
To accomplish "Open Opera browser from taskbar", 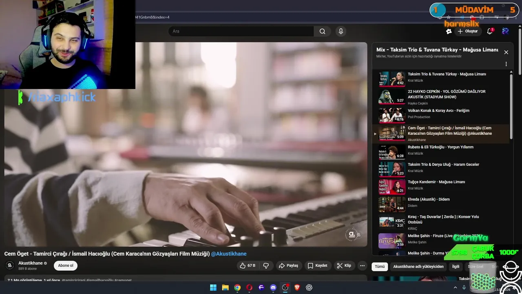I will pos(249,287).
